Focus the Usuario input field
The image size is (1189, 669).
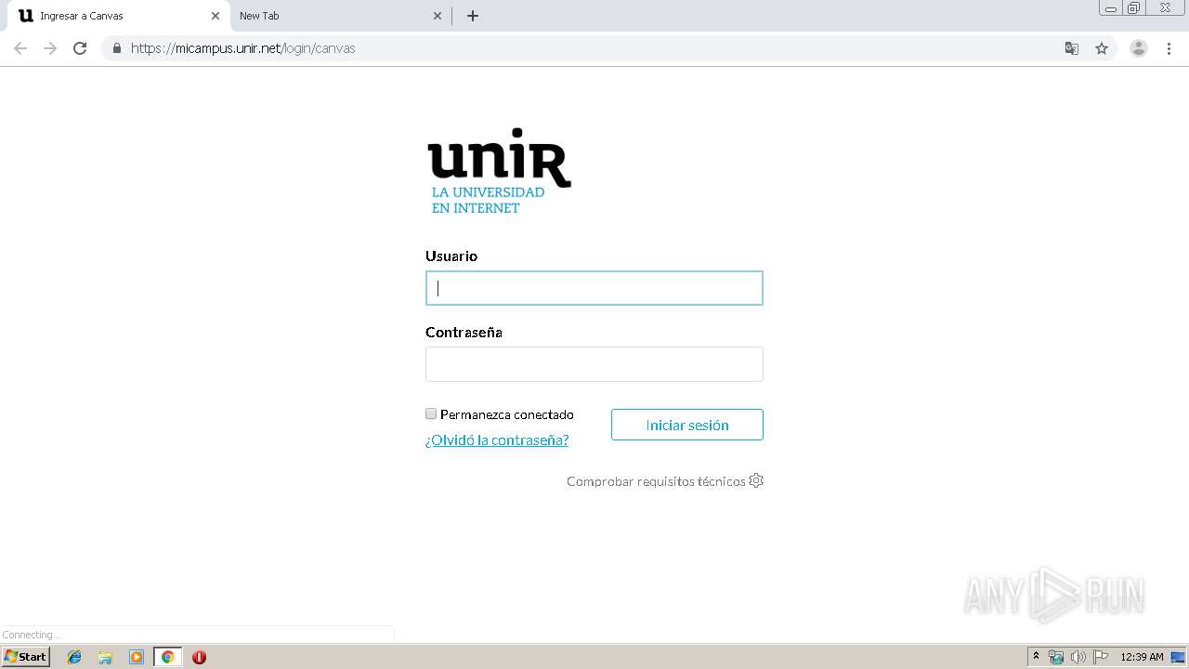click(594, 288)
